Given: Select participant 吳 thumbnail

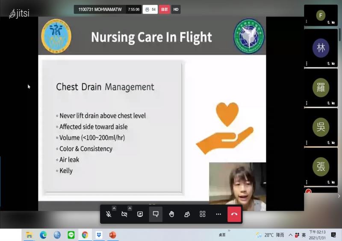Looking at the screenshot, I should [x=321, y=127].
